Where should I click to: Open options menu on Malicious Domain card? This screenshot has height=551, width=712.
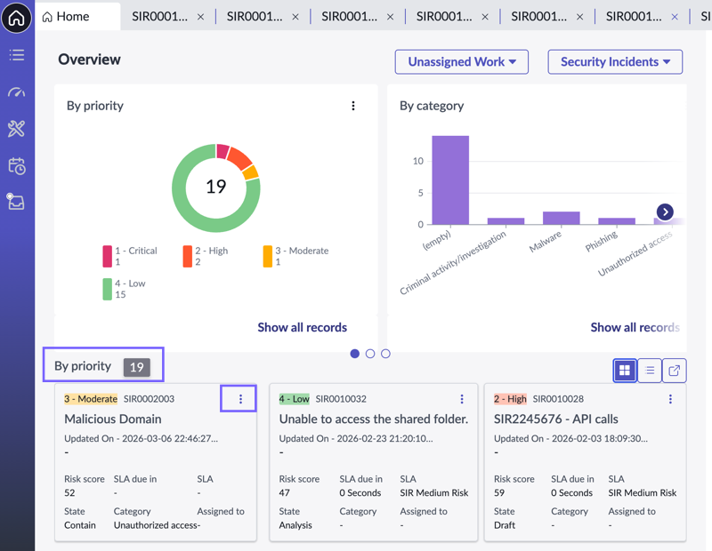pos(240,399)
